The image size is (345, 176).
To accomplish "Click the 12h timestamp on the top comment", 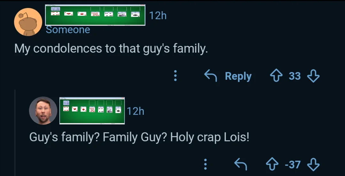I will (x=158, y=15).
